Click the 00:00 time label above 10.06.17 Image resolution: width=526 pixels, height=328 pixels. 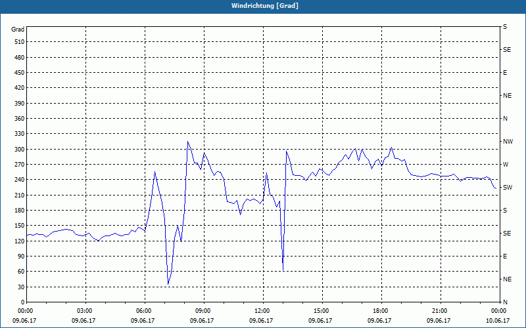click(x=498, y=310)
